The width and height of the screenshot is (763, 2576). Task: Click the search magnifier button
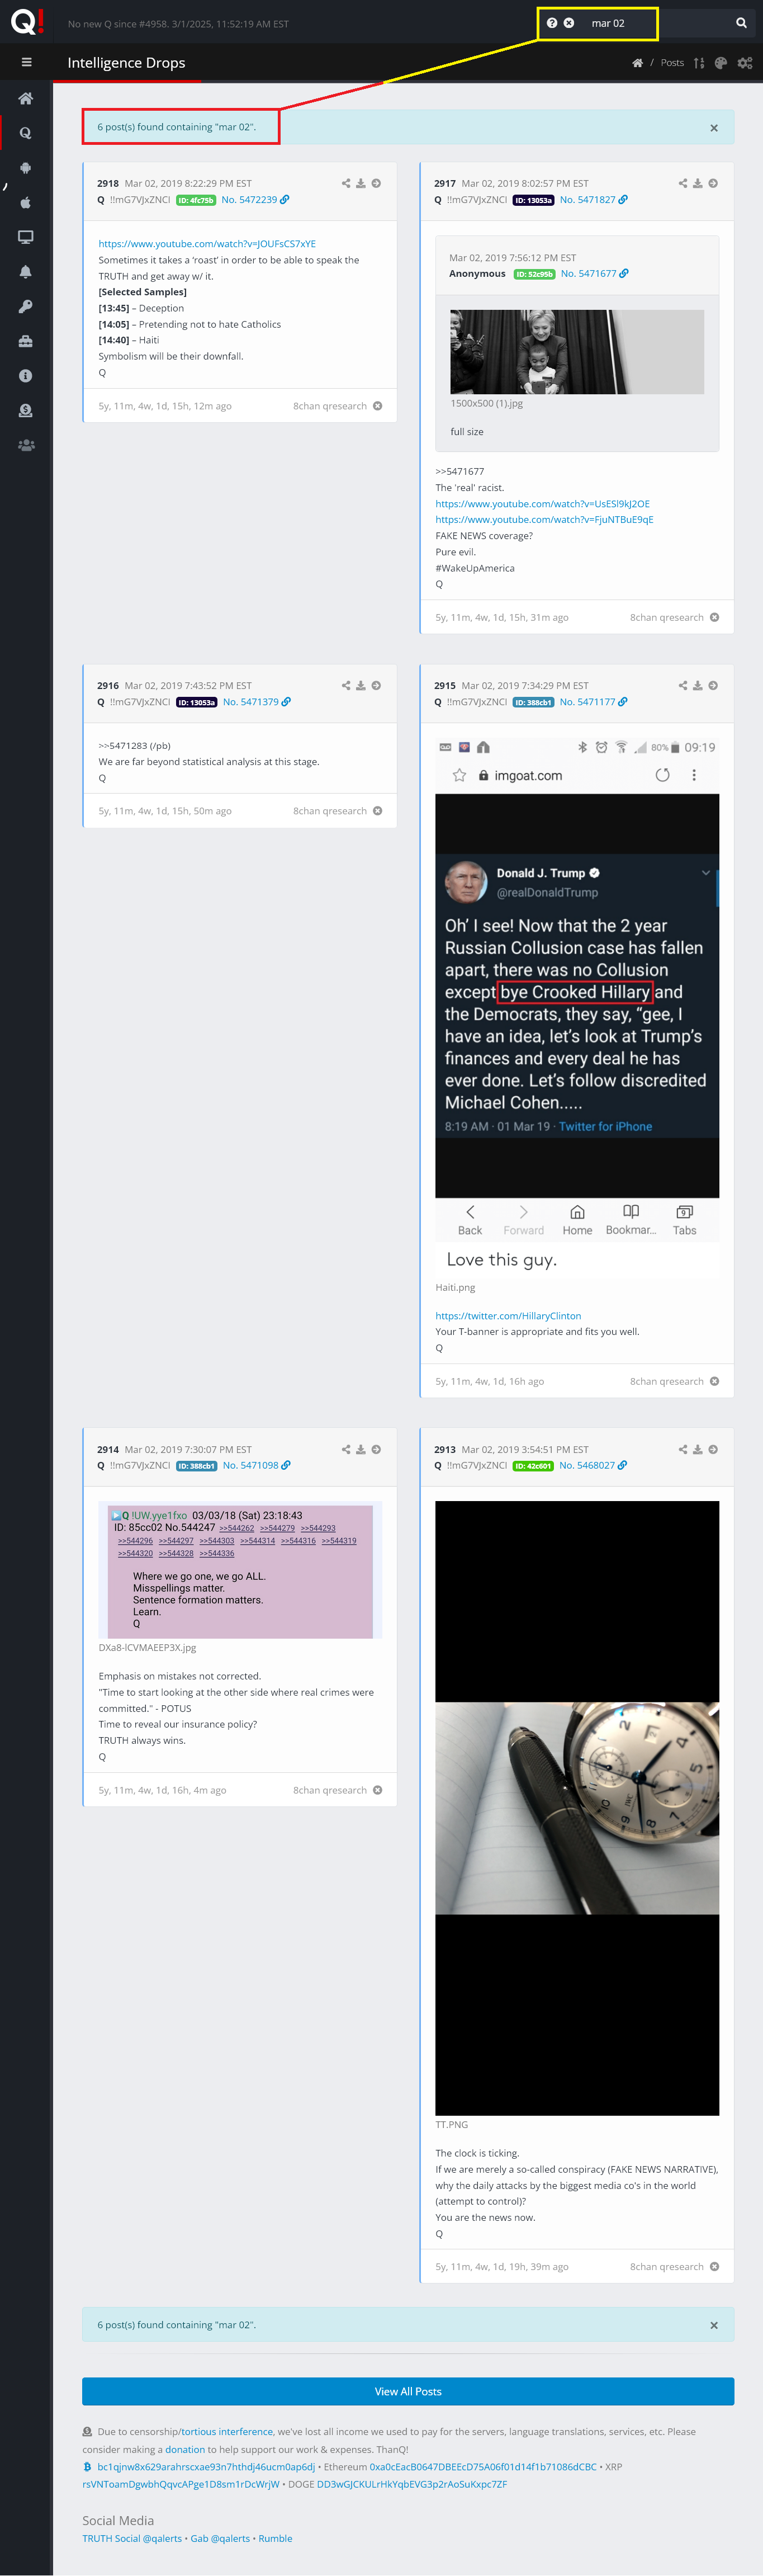point(741,23)
